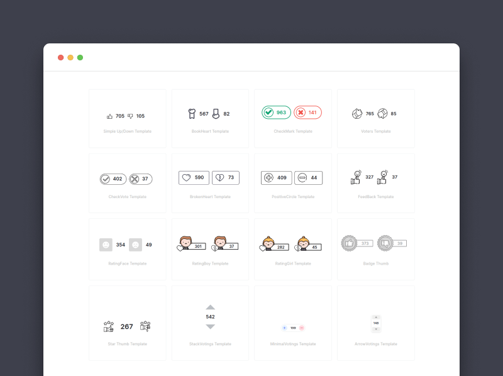Click the green maximize window dot
This screenshot has height=376, width=503.
[80, 57]
